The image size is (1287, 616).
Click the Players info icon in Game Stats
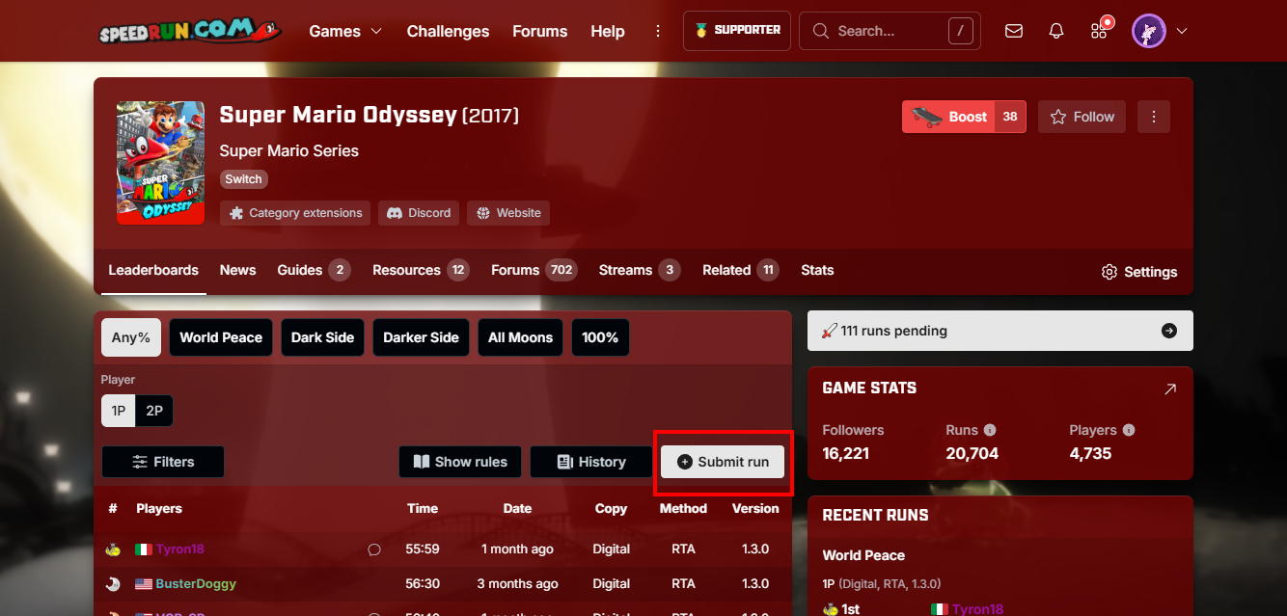[x=1129, y=430]
